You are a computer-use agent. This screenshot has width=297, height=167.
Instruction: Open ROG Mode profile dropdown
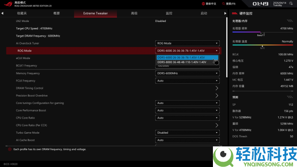187,51
